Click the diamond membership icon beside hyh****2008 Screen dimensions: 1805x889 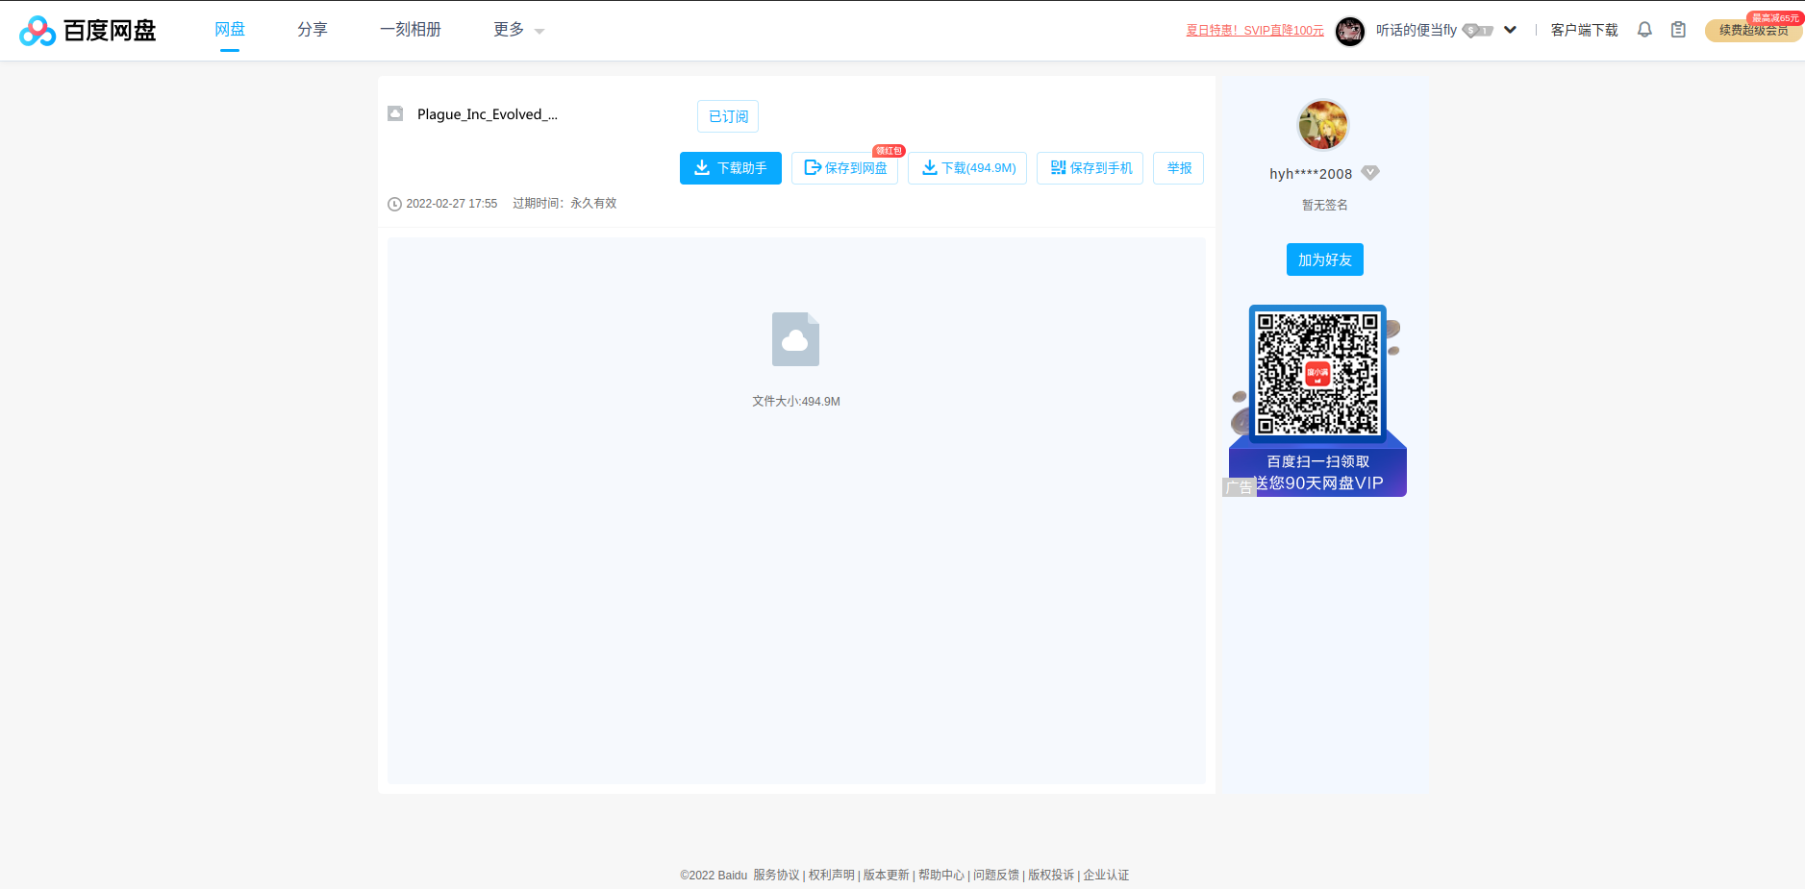(x=1370, y=173)
